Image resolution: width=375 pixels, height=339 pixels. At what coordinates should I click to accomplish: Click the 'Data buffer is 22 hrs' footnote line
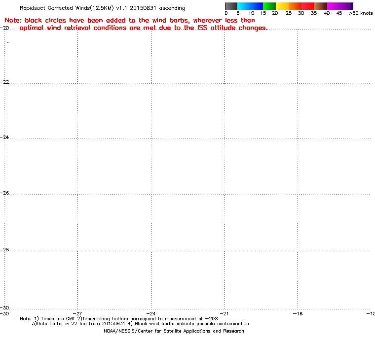point(141,324)
